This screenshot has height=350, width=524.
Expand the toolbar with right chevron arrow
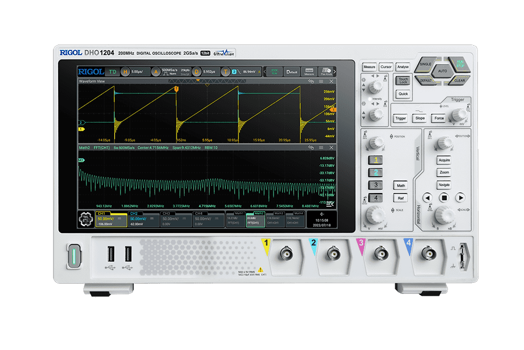334,72
